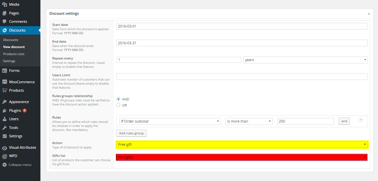This screenshot has height=181, width=378.
Task: Click the Settings sliders icon
Action: click(4, 136)
